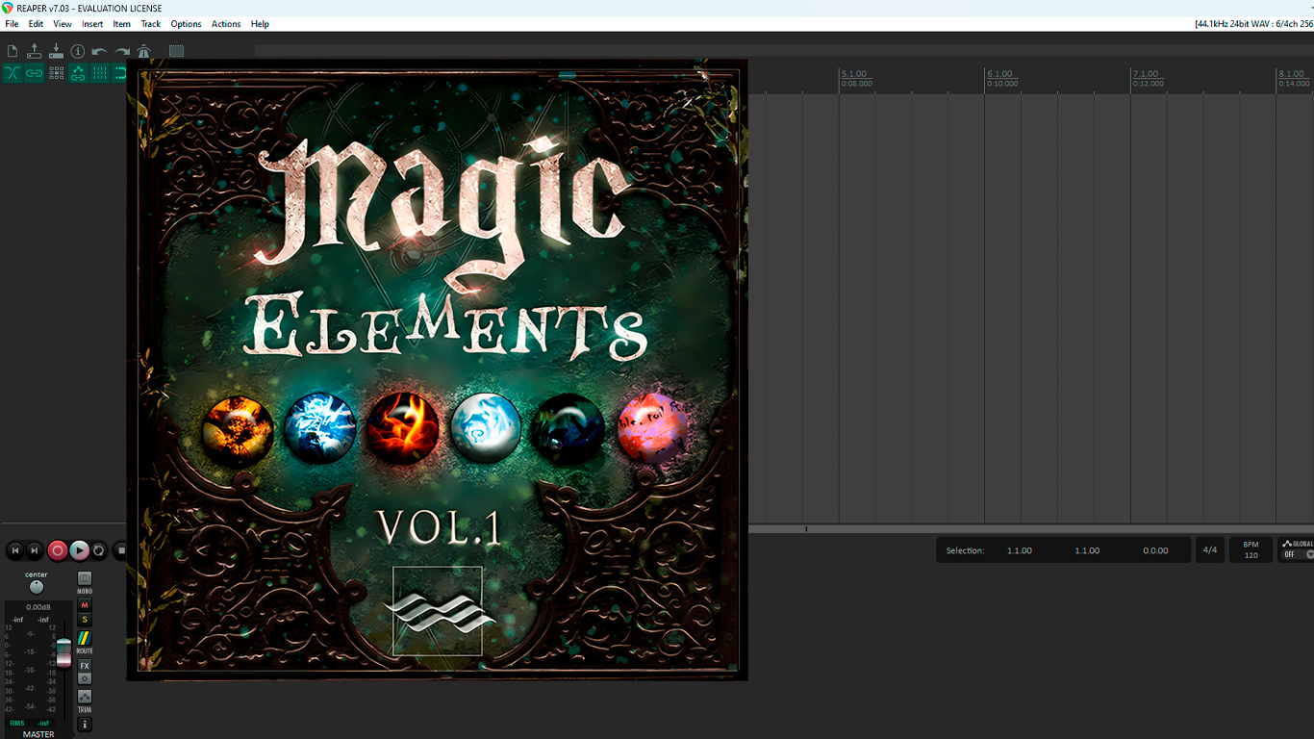
Task: Click the 7.1.00 ruler marker
Action: click(1146, 74)
